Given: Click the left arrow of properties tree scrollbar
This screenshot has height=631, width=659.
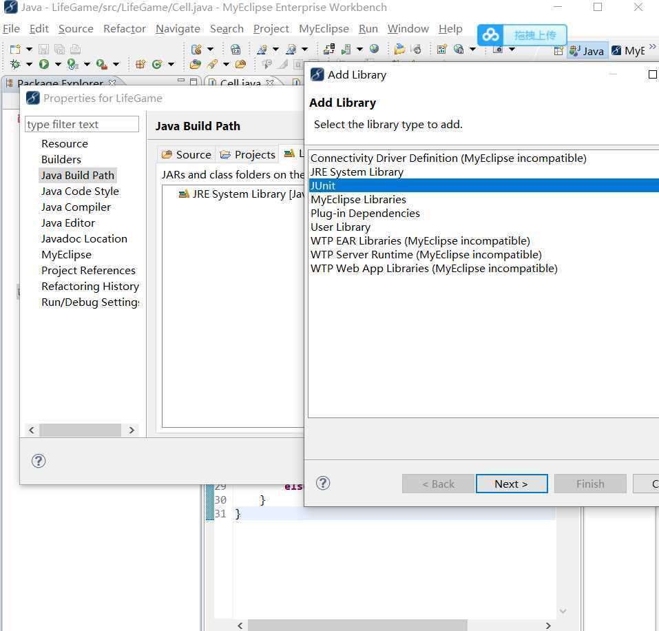Looking at the screenshot, I should pos(32,430).
